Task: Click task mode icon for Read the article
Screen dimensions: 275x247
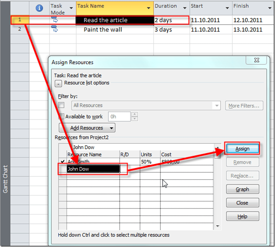Action: [54, 20]
